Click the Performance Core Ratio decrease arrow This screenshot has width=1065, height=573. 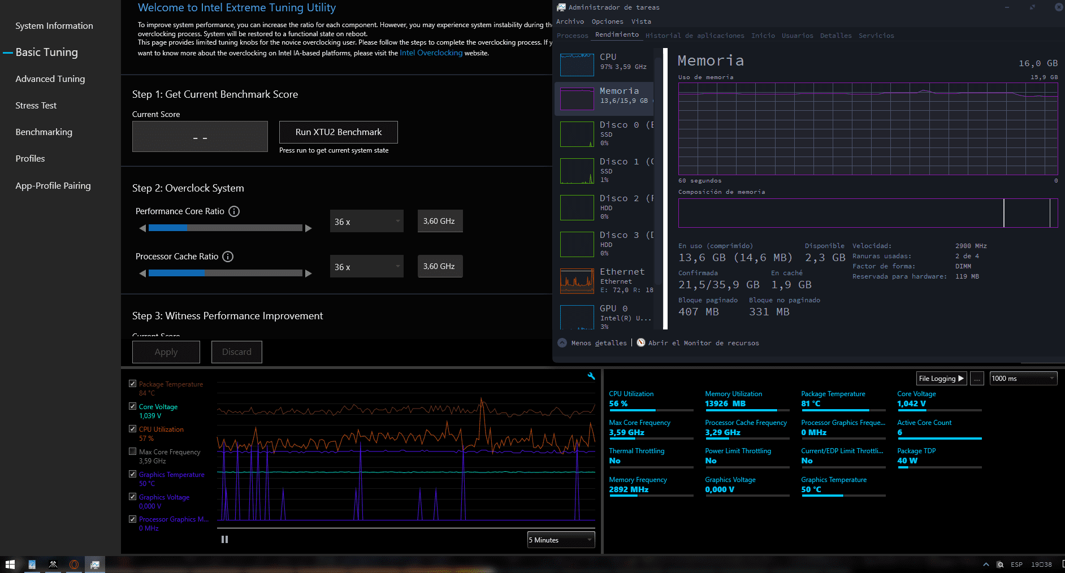pyautogui.click(x=142, y=228)
